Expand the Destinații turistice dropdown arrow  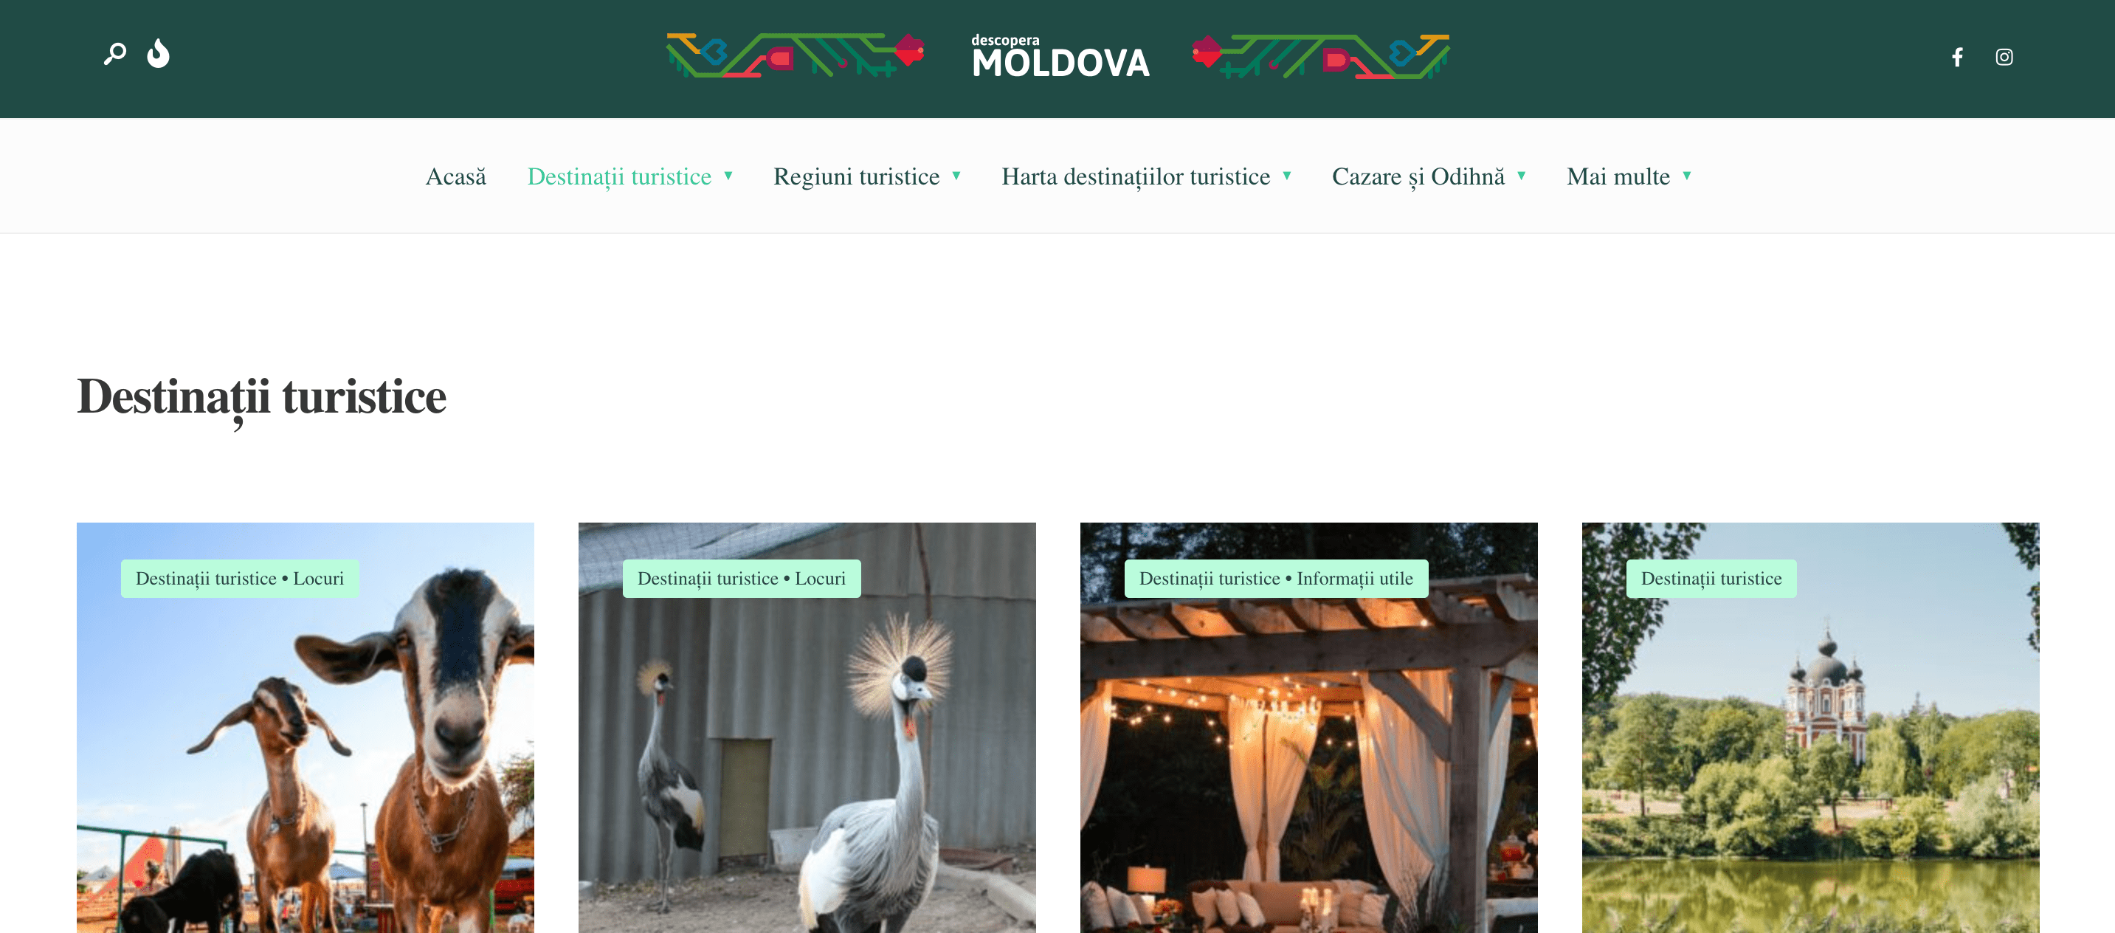tap(728, 176)
